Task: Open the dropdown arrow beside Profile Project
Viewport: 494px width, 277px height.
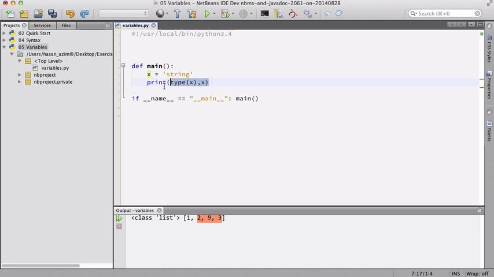Action: [251, 13]
